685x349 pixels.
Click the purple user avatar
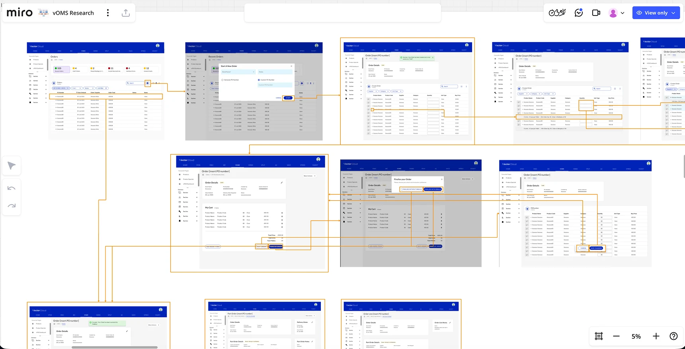point(613,13)
